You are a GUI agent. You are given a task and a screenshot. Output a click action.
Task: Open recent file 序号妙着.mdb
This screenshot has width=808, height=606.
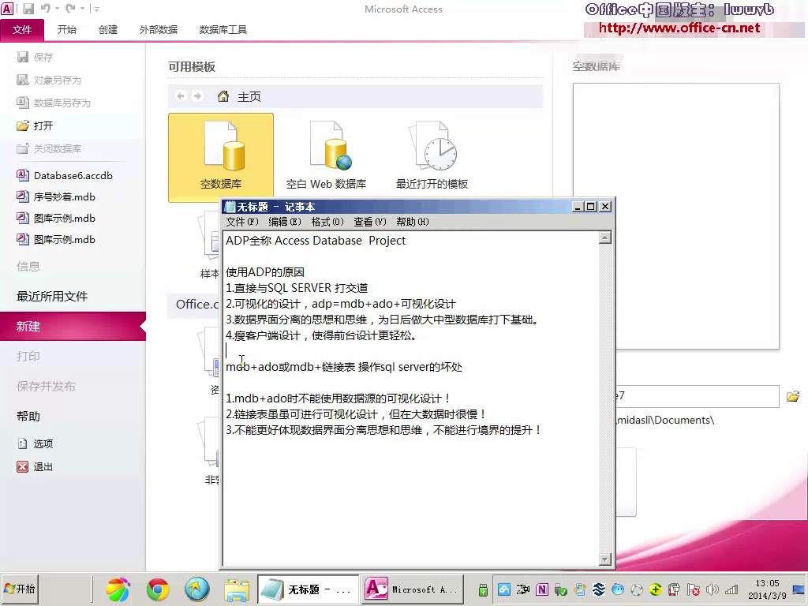(x=56, y=196)
